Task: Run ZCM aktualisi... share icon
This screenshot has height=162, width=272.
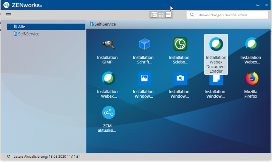Action: coord(108,113)
